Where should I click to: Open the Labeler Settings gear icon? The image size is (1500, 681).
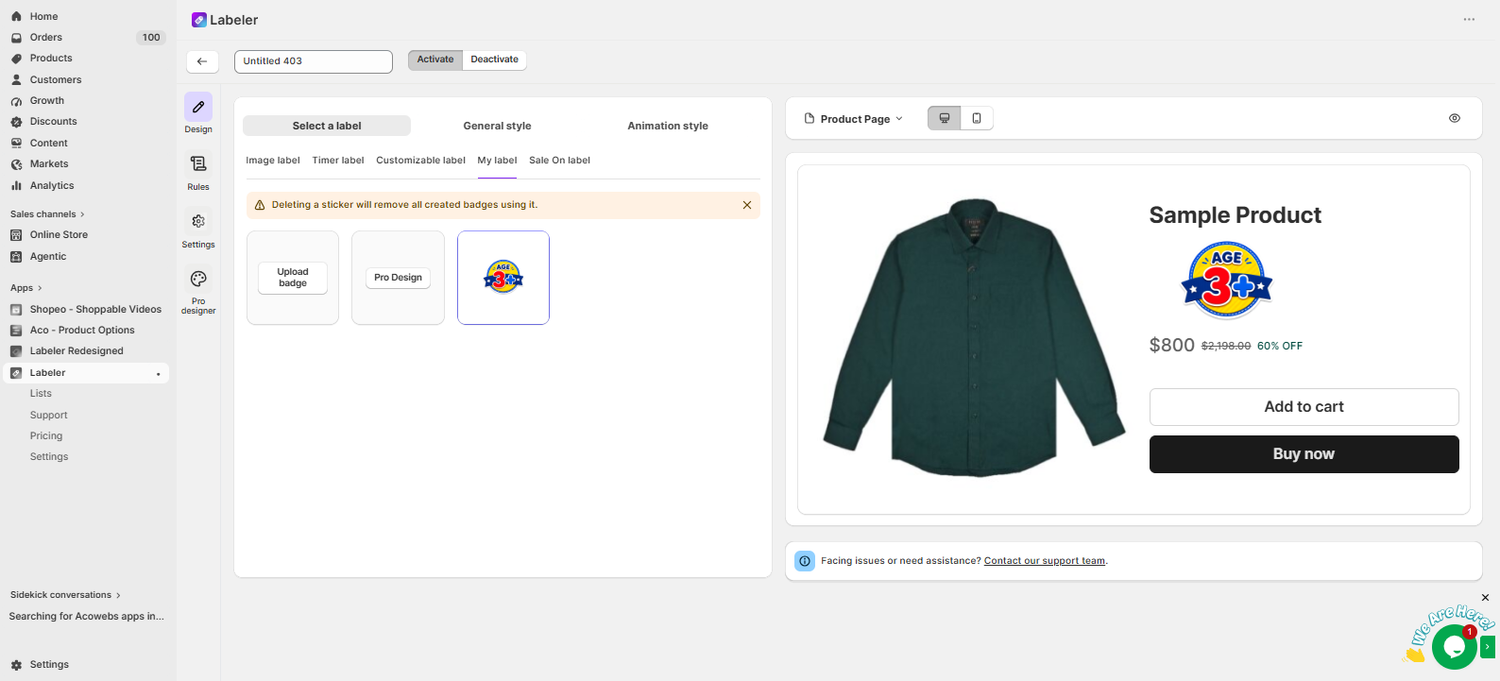click(x=198, y=221)
